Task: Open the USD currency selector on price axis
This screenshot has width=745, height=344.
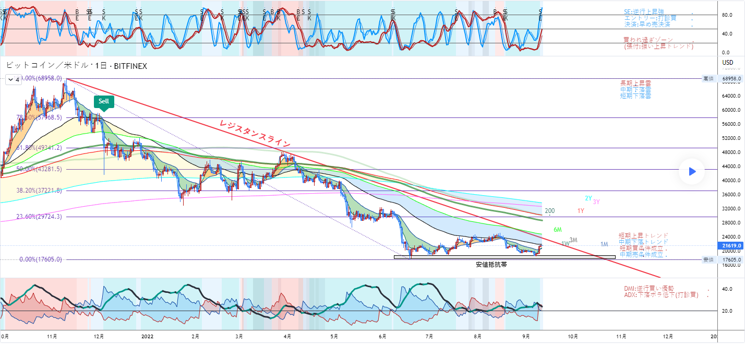Action: click(728, 63)
